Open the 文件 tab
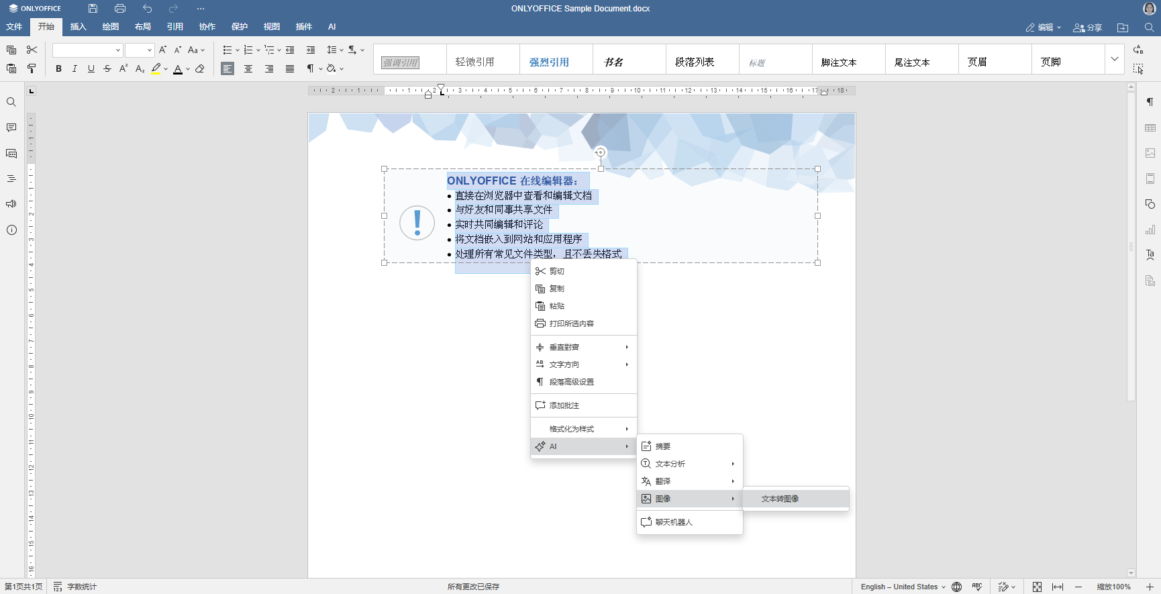The image size is (1161, 594). tap(14, 27)
